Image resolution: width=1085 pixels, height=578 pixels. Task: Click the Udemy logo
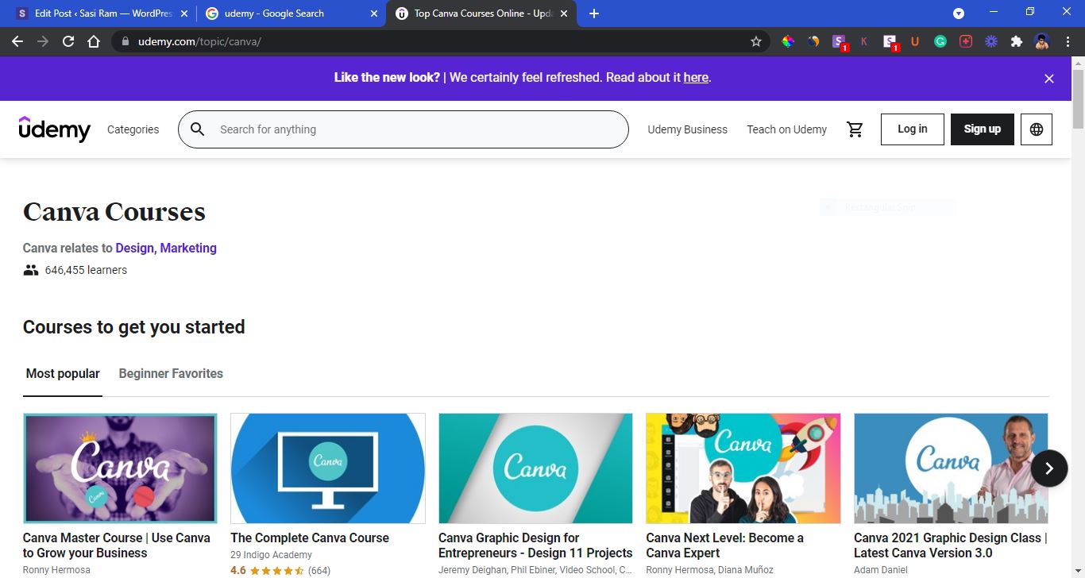[x=55, y=129]
